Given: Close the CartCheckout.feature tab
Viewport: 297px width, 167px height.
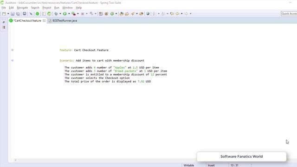Looking at the screenshot, I should point(44,20).
